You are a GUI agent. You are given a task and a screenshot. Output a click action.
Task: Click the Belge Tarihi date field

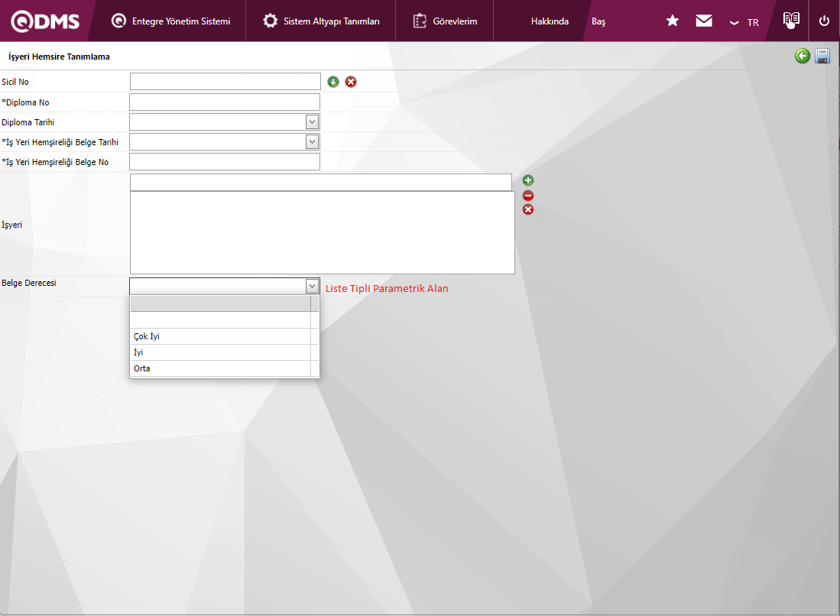point(218,142)
